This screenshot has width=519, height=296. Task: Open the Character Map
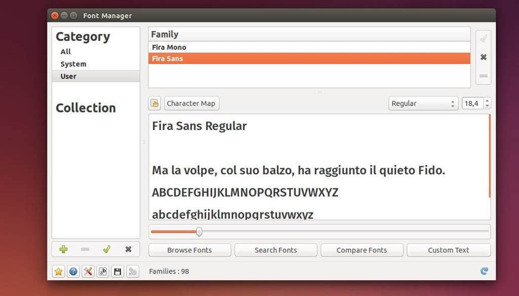coord(191,104)
